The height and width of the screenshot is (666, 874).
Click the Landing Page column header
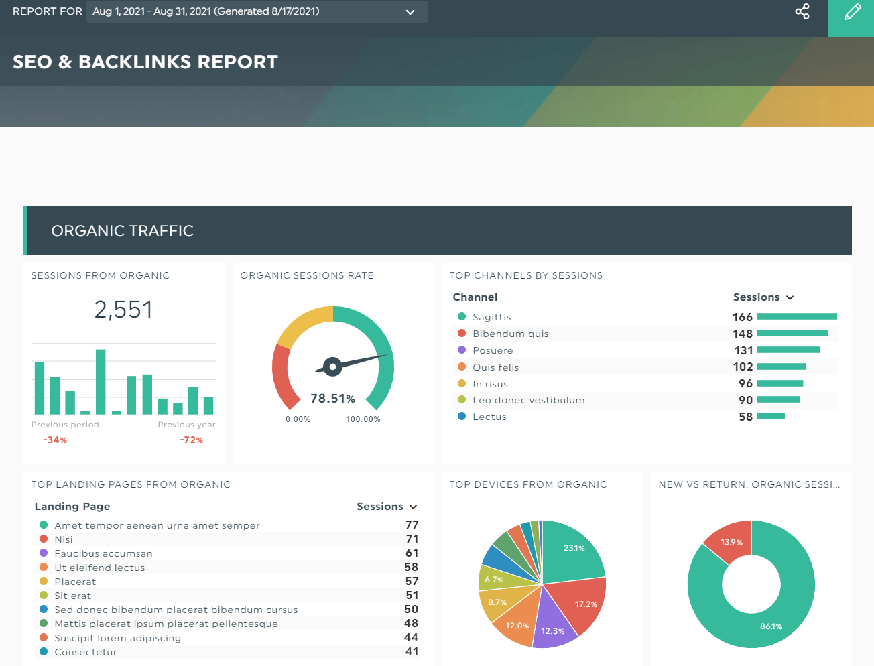click(72, 507)
